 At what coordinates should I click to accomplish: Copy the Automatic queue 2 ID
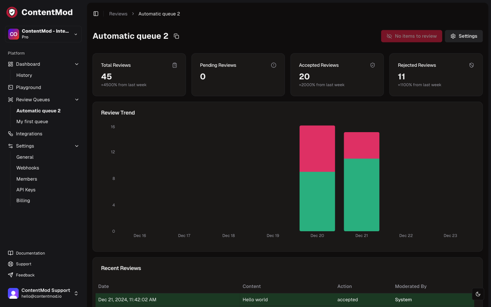click(x=176, y=36)
